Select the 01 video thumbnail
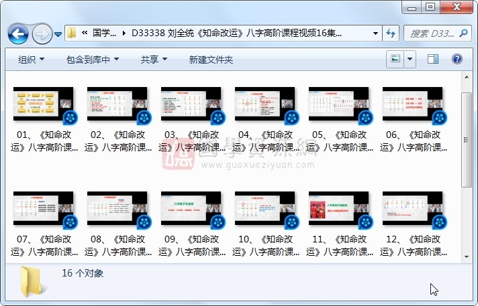This screenshot has width=478, height=306. click(x=43, y=104)
